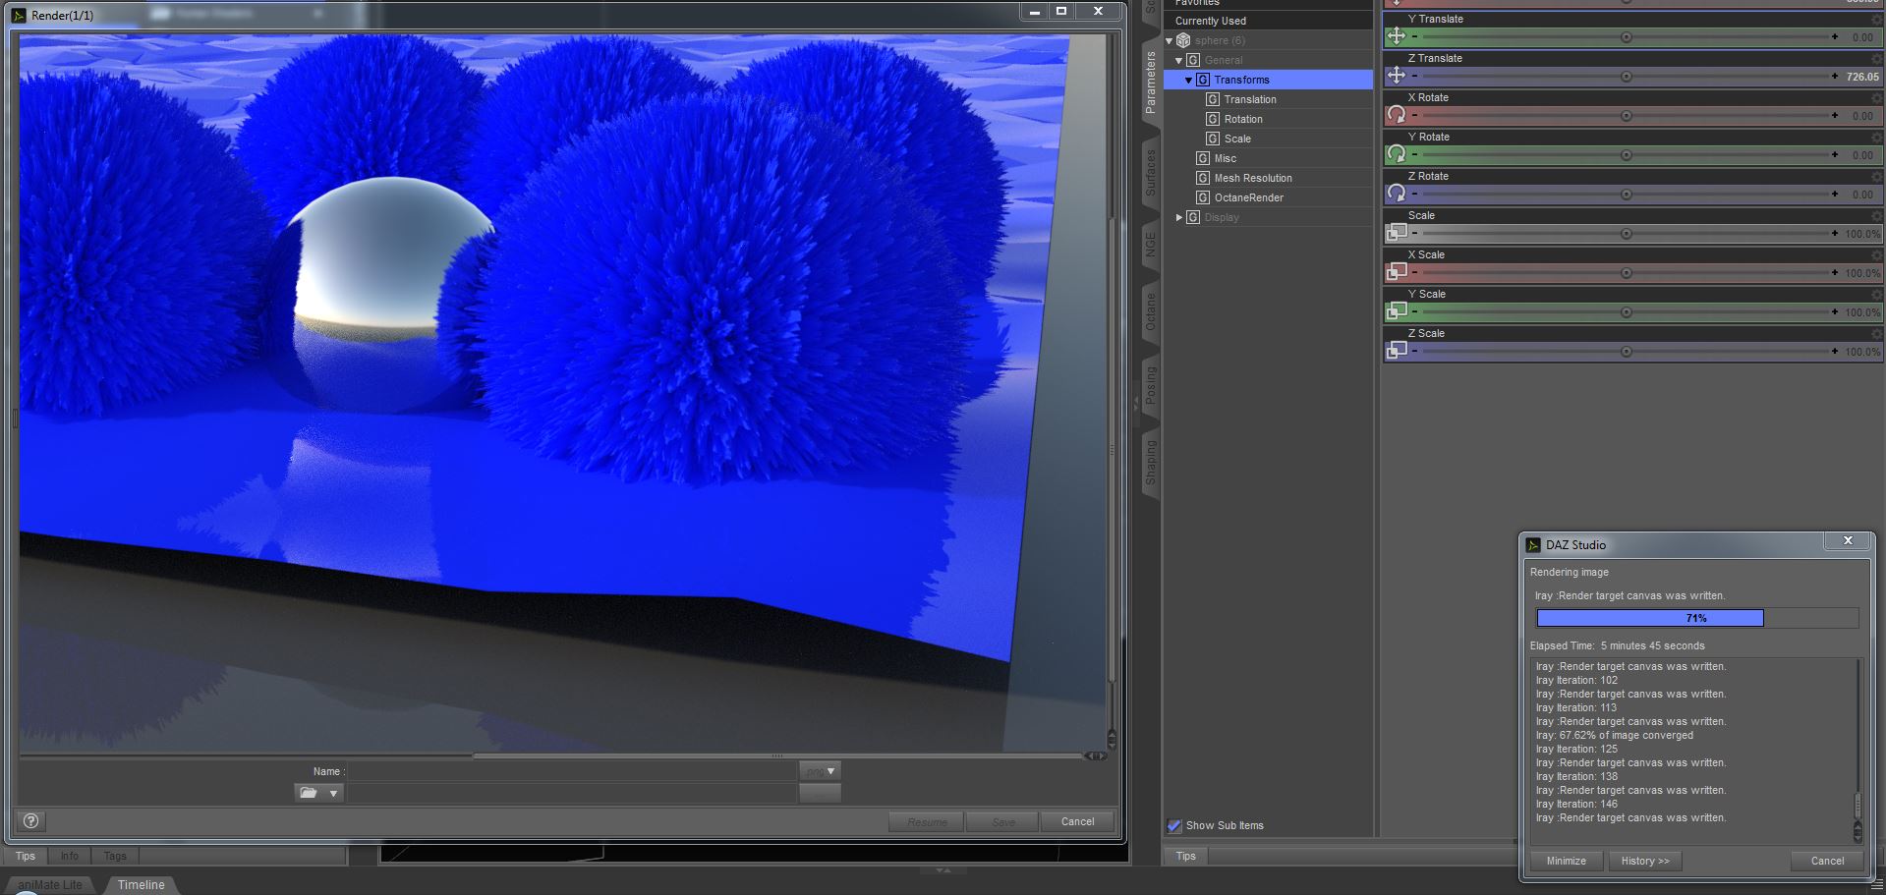Switch to the Parameters side tab

coord(1151,83)
